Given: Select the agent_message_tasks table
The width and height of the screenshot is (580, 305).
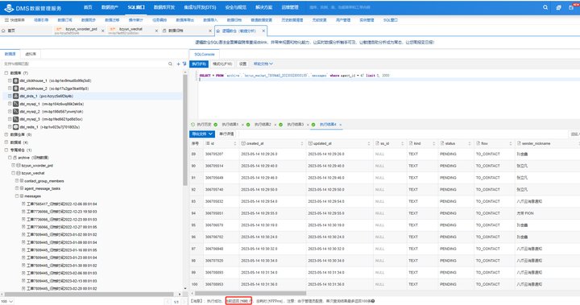Looking at the screenshot, I should click(42, 188).
